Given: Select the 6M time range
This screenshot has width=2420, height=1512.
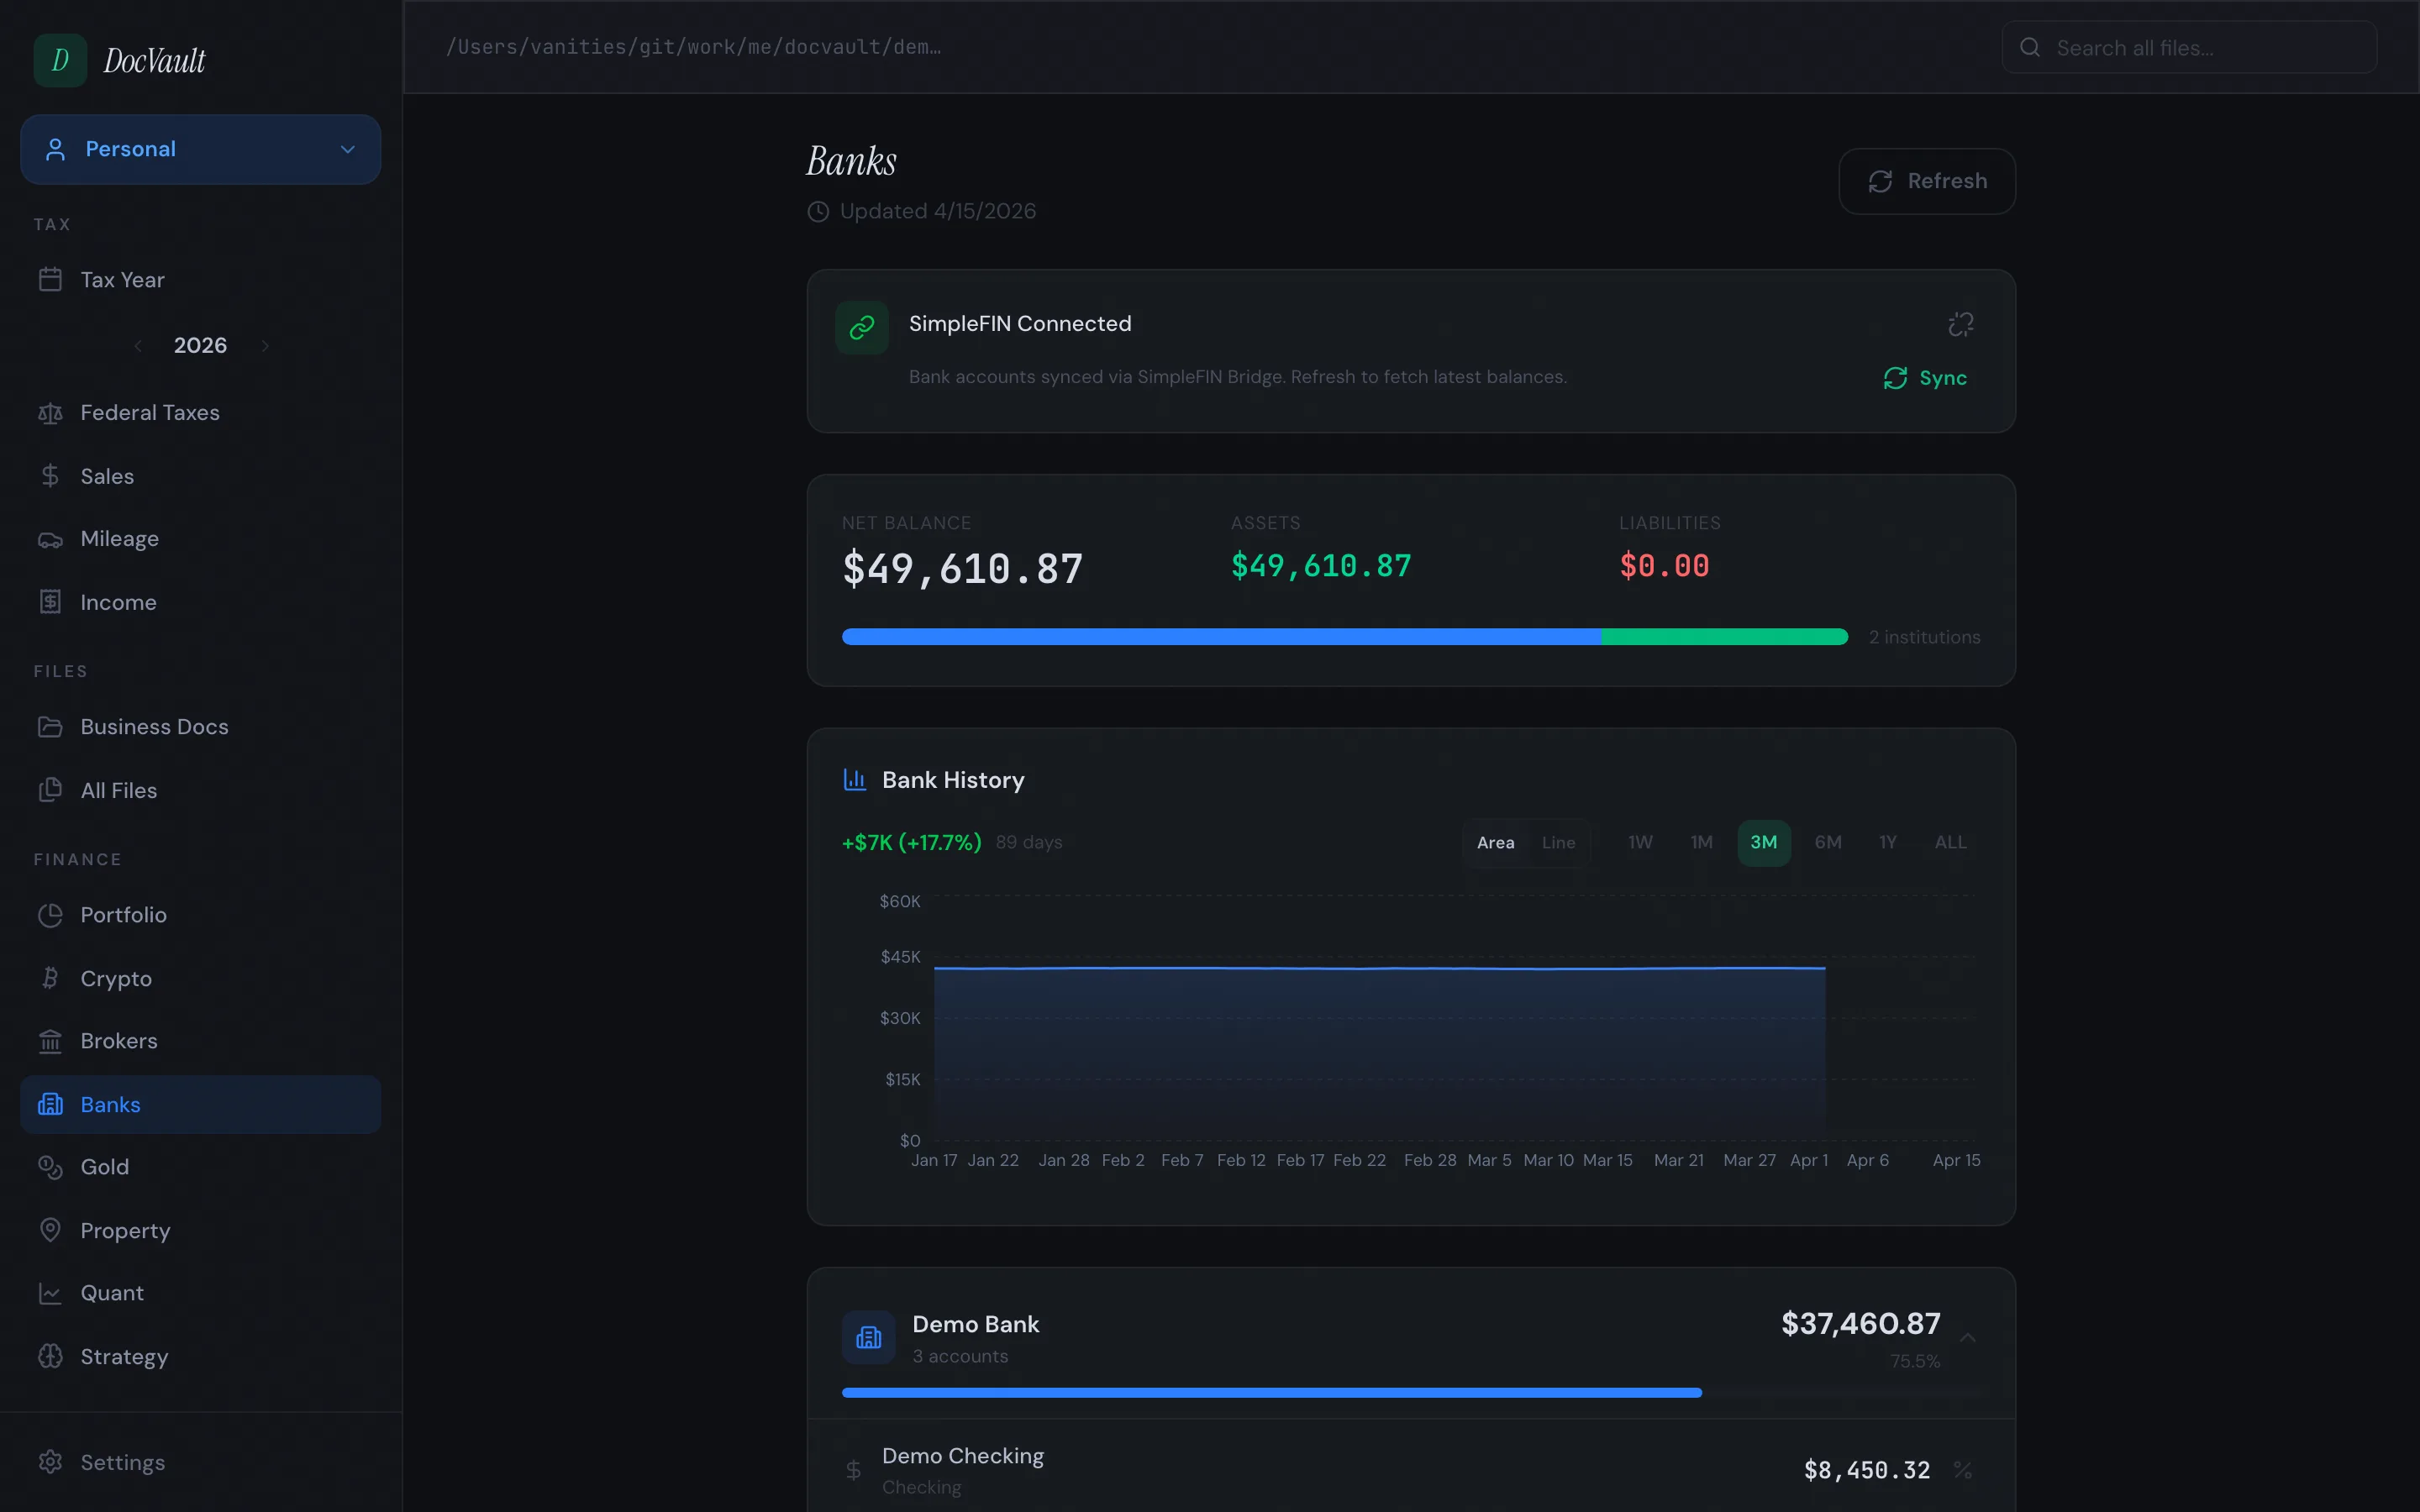Looking at the screenshot, I should 1828,843.
